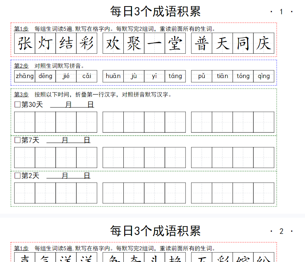Image resolution: width=305 pixels, height=262 pixels.
Task: Click the page number 2 marker
Action: click(281, 231)
